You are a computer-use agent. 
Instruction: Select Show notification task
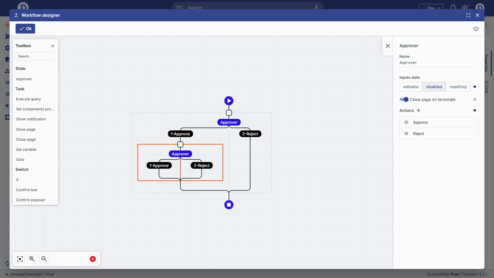pyautogui.click(x=31, y=119)
